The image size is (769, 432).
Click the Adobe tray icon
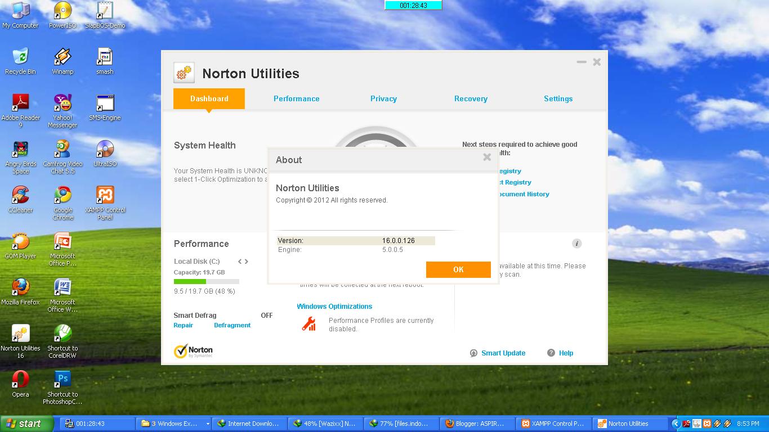coord(687,424)
